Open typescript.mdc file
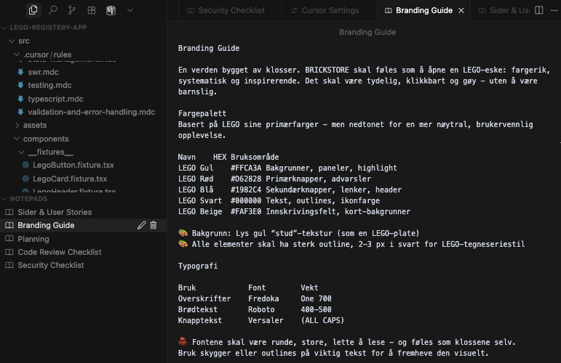The height and width of the screenshot is (363, 561). click(55, 99)
